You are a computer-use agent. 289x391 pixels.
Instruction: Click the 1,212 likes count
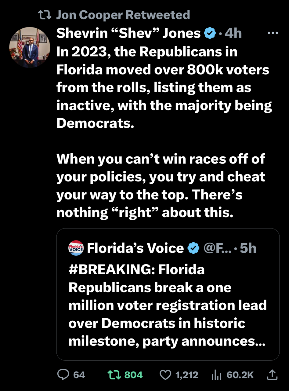coord(187,375)
